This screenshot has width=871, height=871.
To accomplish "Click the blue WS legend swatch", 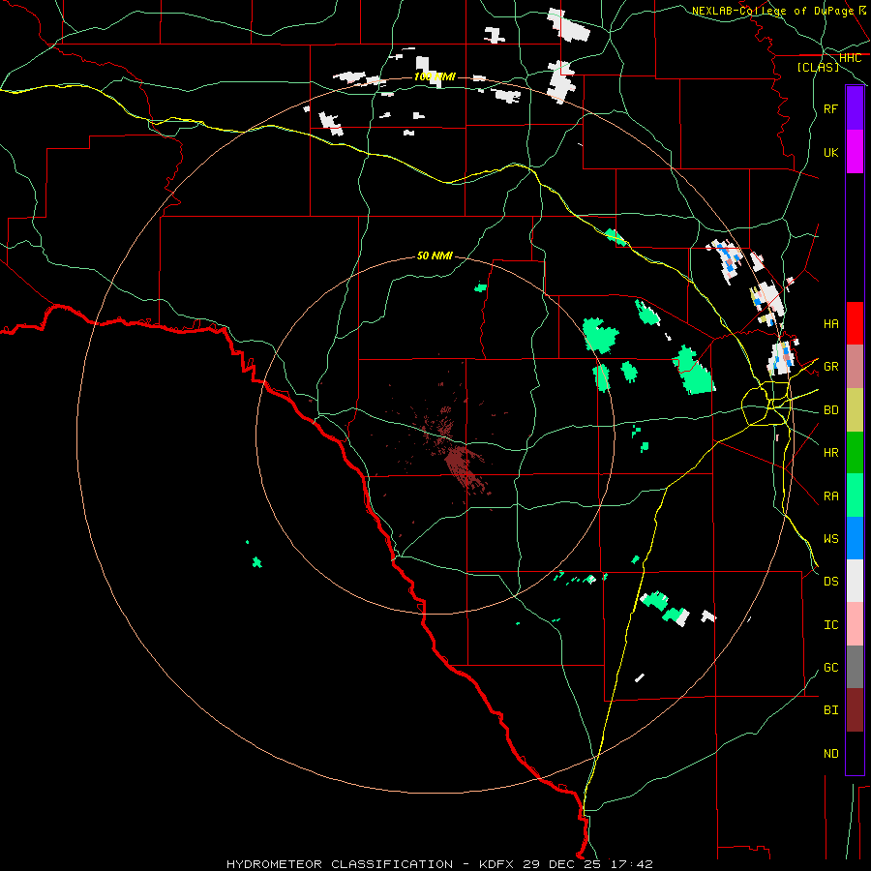I will pos(855,538).
